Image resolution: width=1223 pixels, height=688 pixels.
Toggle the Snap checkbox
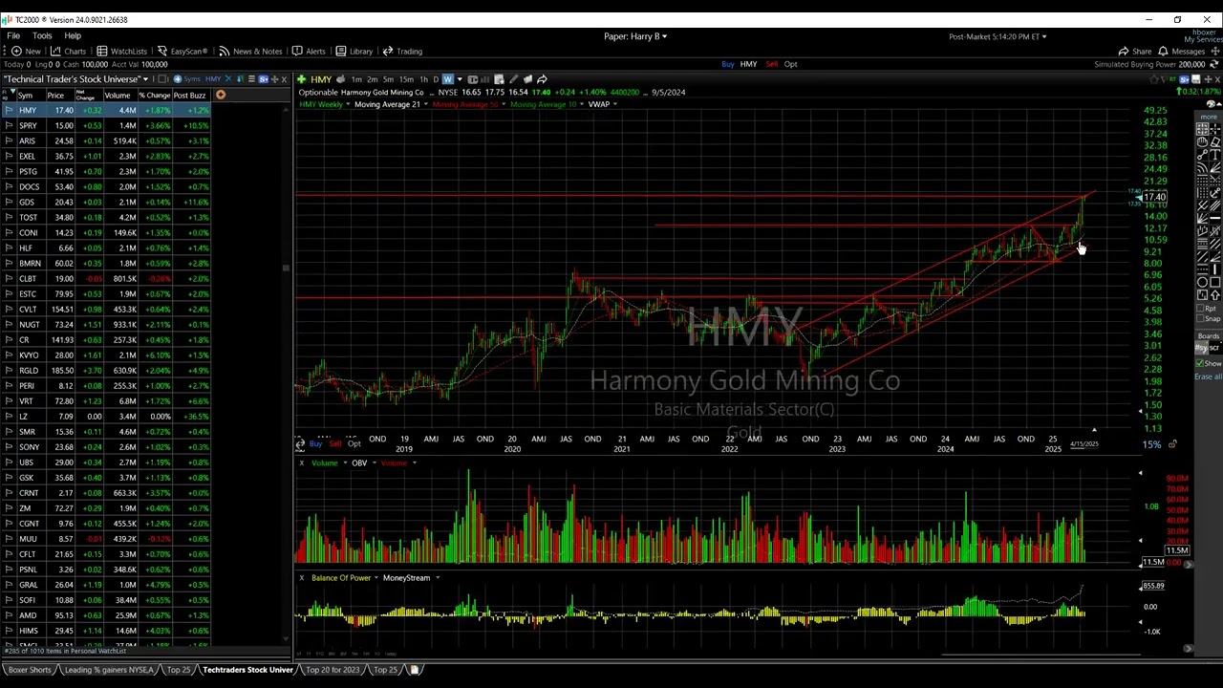1200,318
